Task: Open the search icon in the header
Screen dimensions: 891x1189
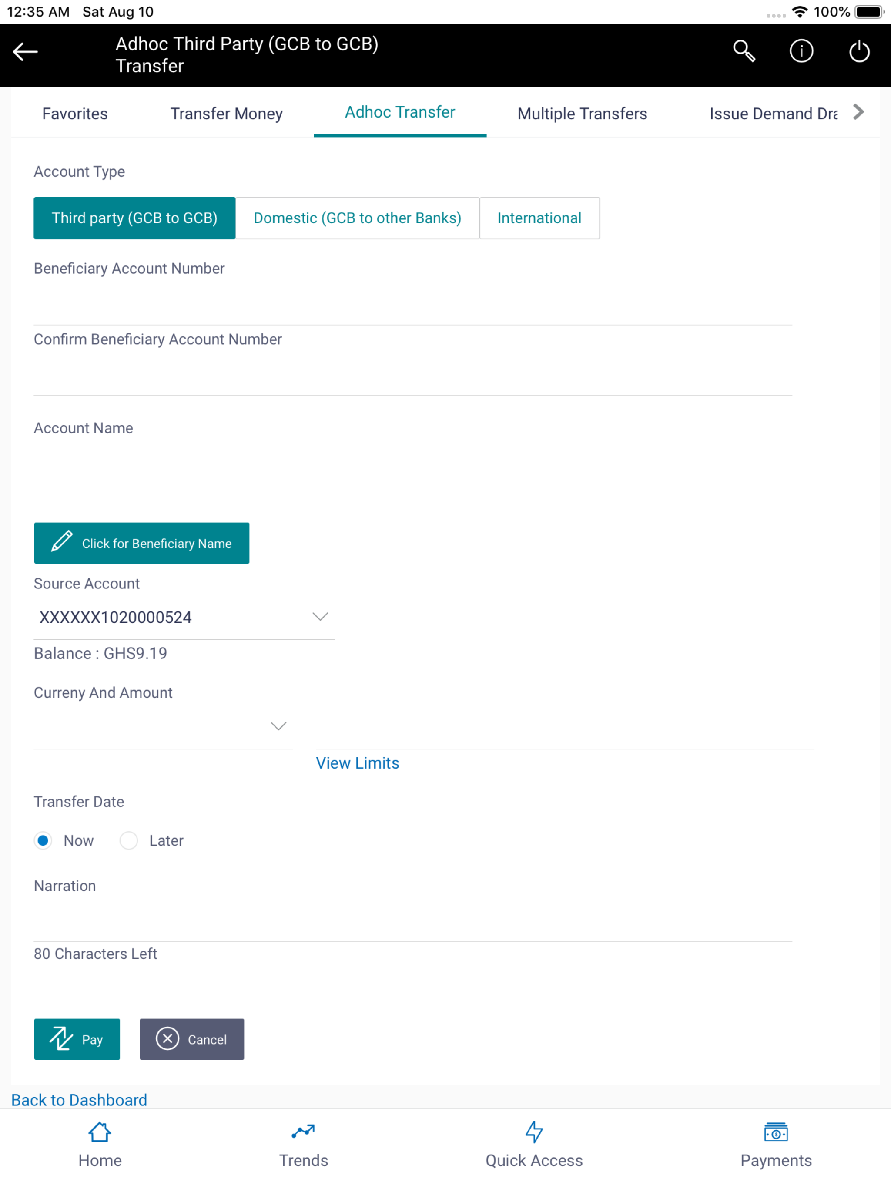Action: (744, 52)
